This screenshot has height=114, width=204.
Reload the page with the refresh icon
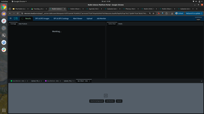pyautogui.click(x=17, y=14)
